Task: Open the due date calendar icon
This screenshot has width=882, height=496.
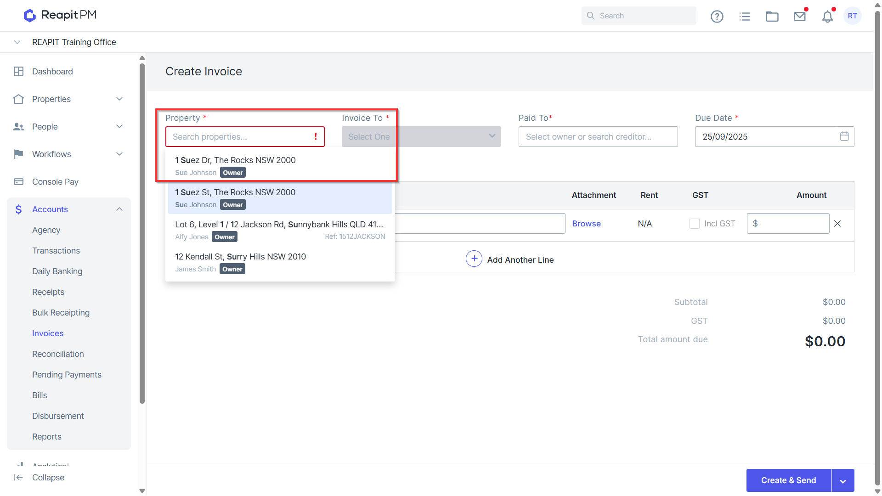Action: (x=844, y=136)
